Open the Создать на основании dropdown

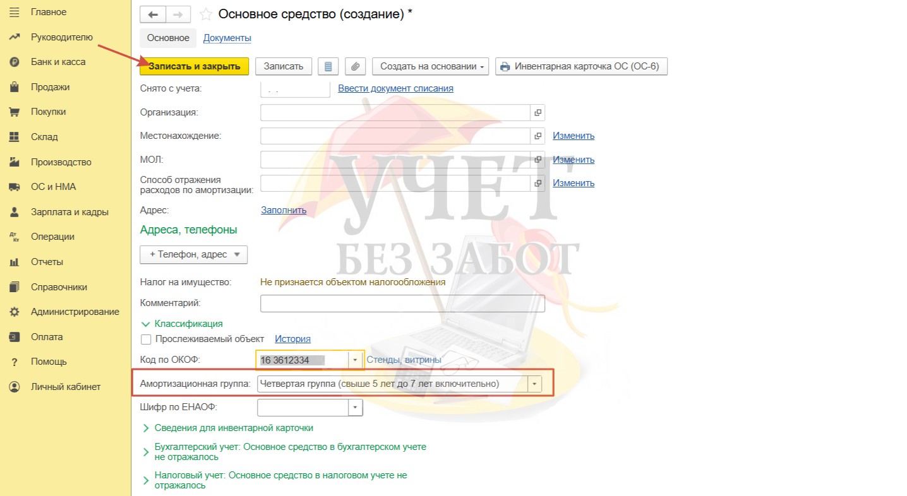point(431,66)
